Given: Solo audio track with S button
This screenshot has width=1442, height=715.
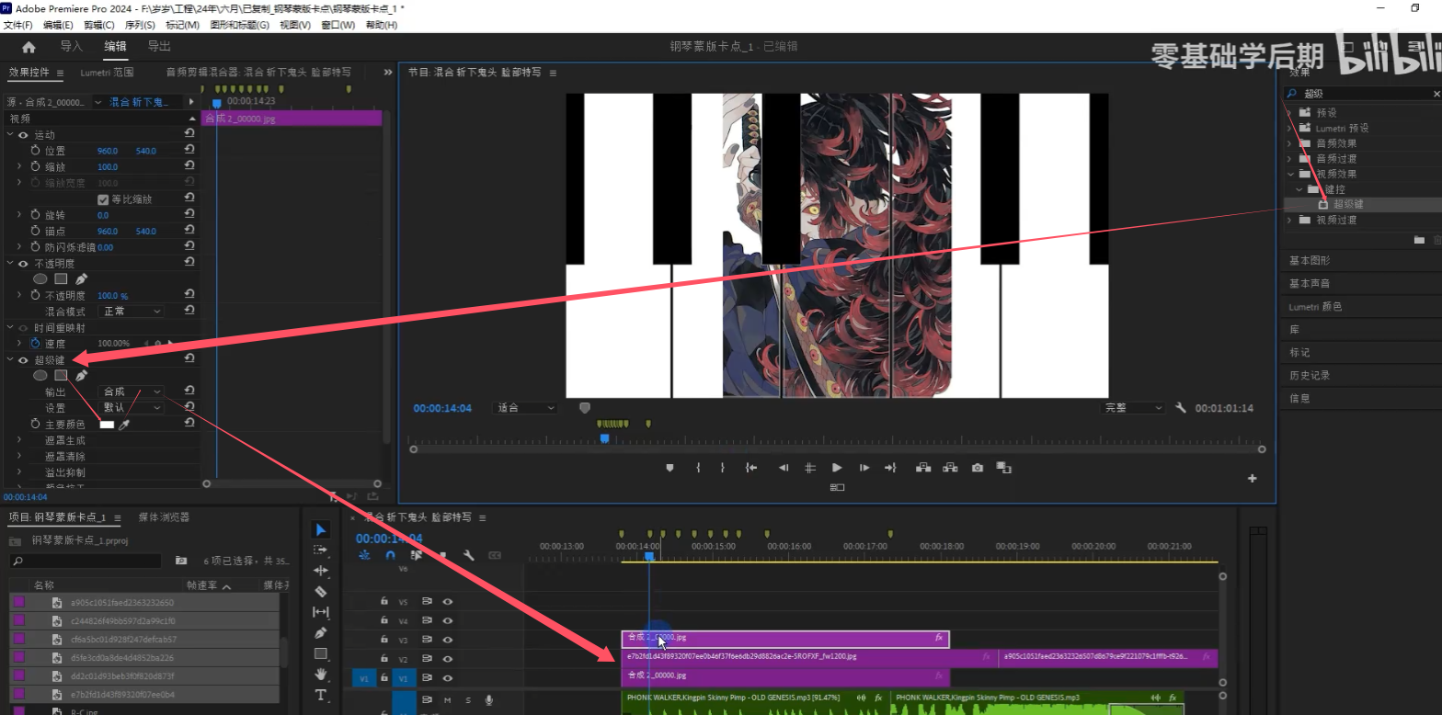Looking at the screenshot, I should 468,700.
